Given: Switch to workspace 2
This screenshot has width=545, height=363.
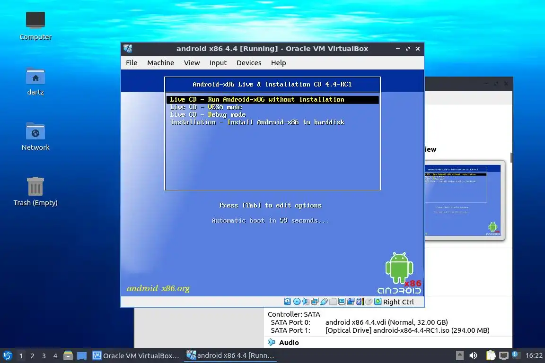Looking at the screenshot, I should (33, 356).
